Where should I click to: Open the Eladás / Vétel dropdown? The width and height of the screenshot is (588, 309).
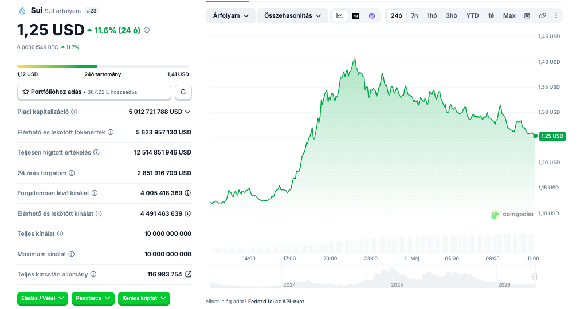(x=43, y=298)
